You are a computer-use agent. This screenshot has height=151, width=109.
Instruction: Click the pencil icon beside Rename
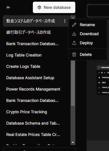tap(74, 25)
